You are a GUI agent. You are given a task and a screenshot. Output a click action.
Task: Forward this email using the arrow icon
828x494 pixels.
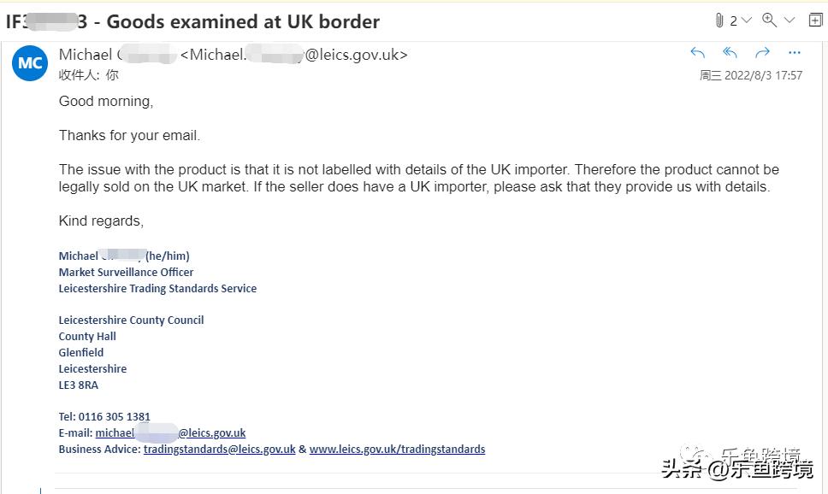[762, 53]
